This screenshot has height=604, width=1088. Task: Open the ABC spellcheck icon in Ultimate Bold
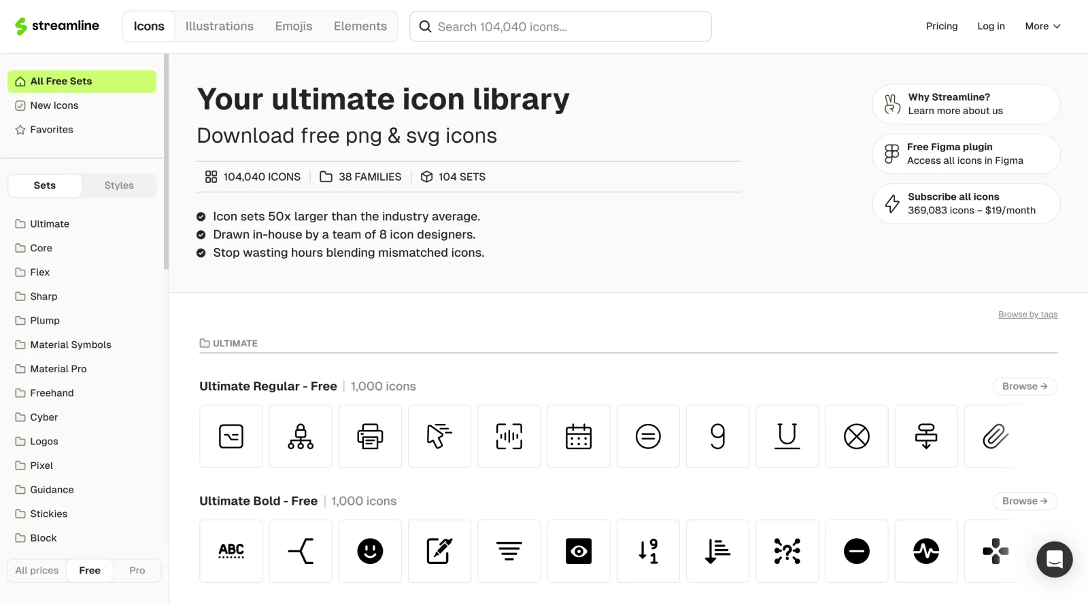click(x=231, y=551)
